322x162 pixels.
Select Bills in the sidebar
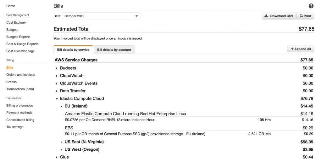tap(10, 67)
